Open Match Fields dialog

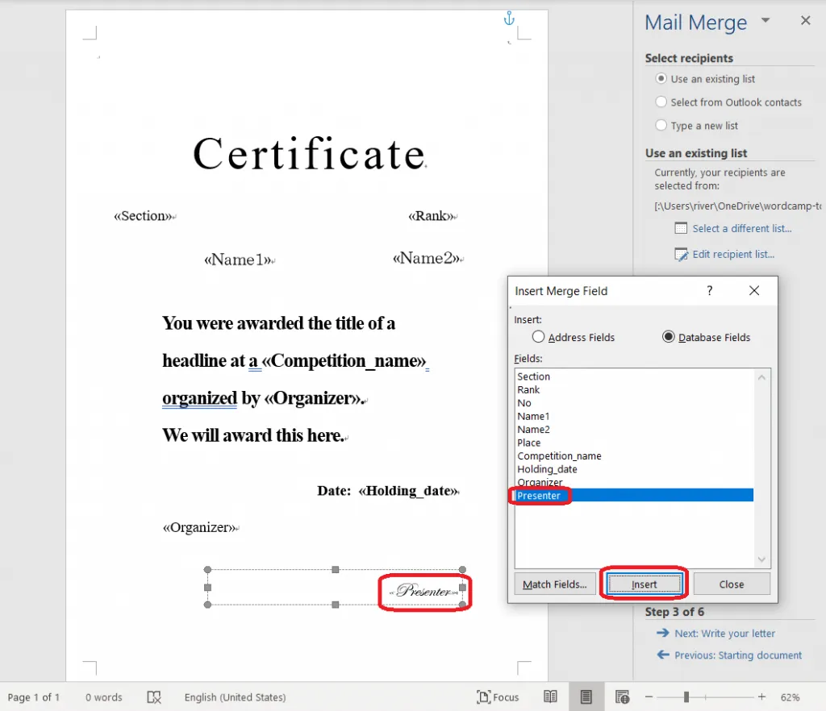click(554, 584)
